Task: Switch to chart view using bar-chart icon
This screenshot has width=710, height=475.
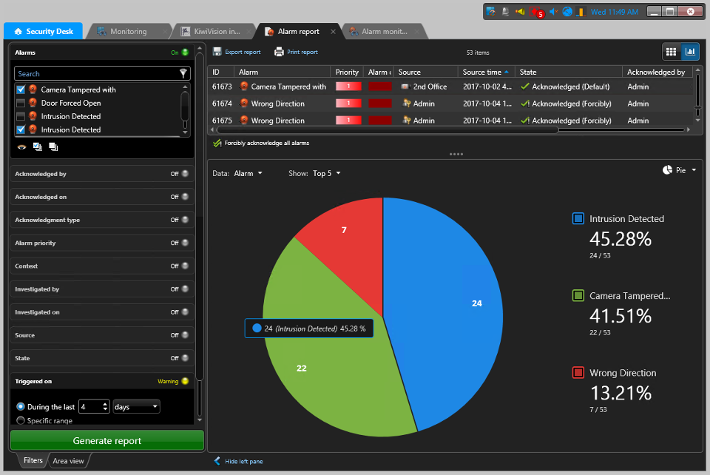Action: click(x=689, y=52)
